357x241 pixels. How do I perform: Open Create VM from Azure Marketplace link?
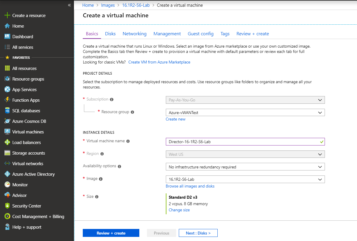click(x=159, y=62)
